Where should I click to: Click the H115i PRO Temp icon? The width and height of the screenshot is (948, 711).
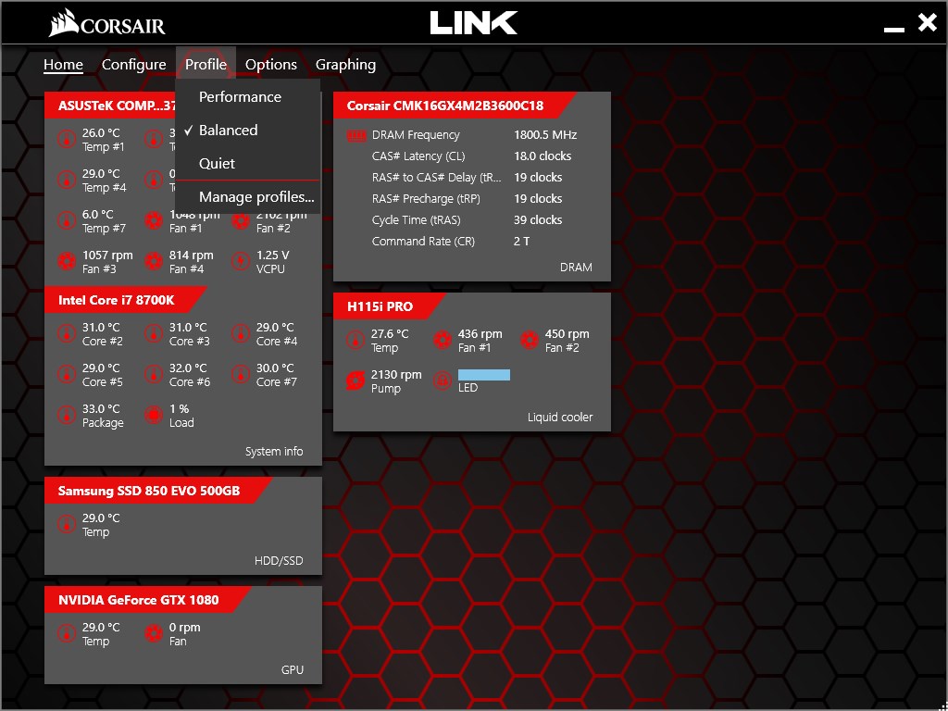point(355,341)
